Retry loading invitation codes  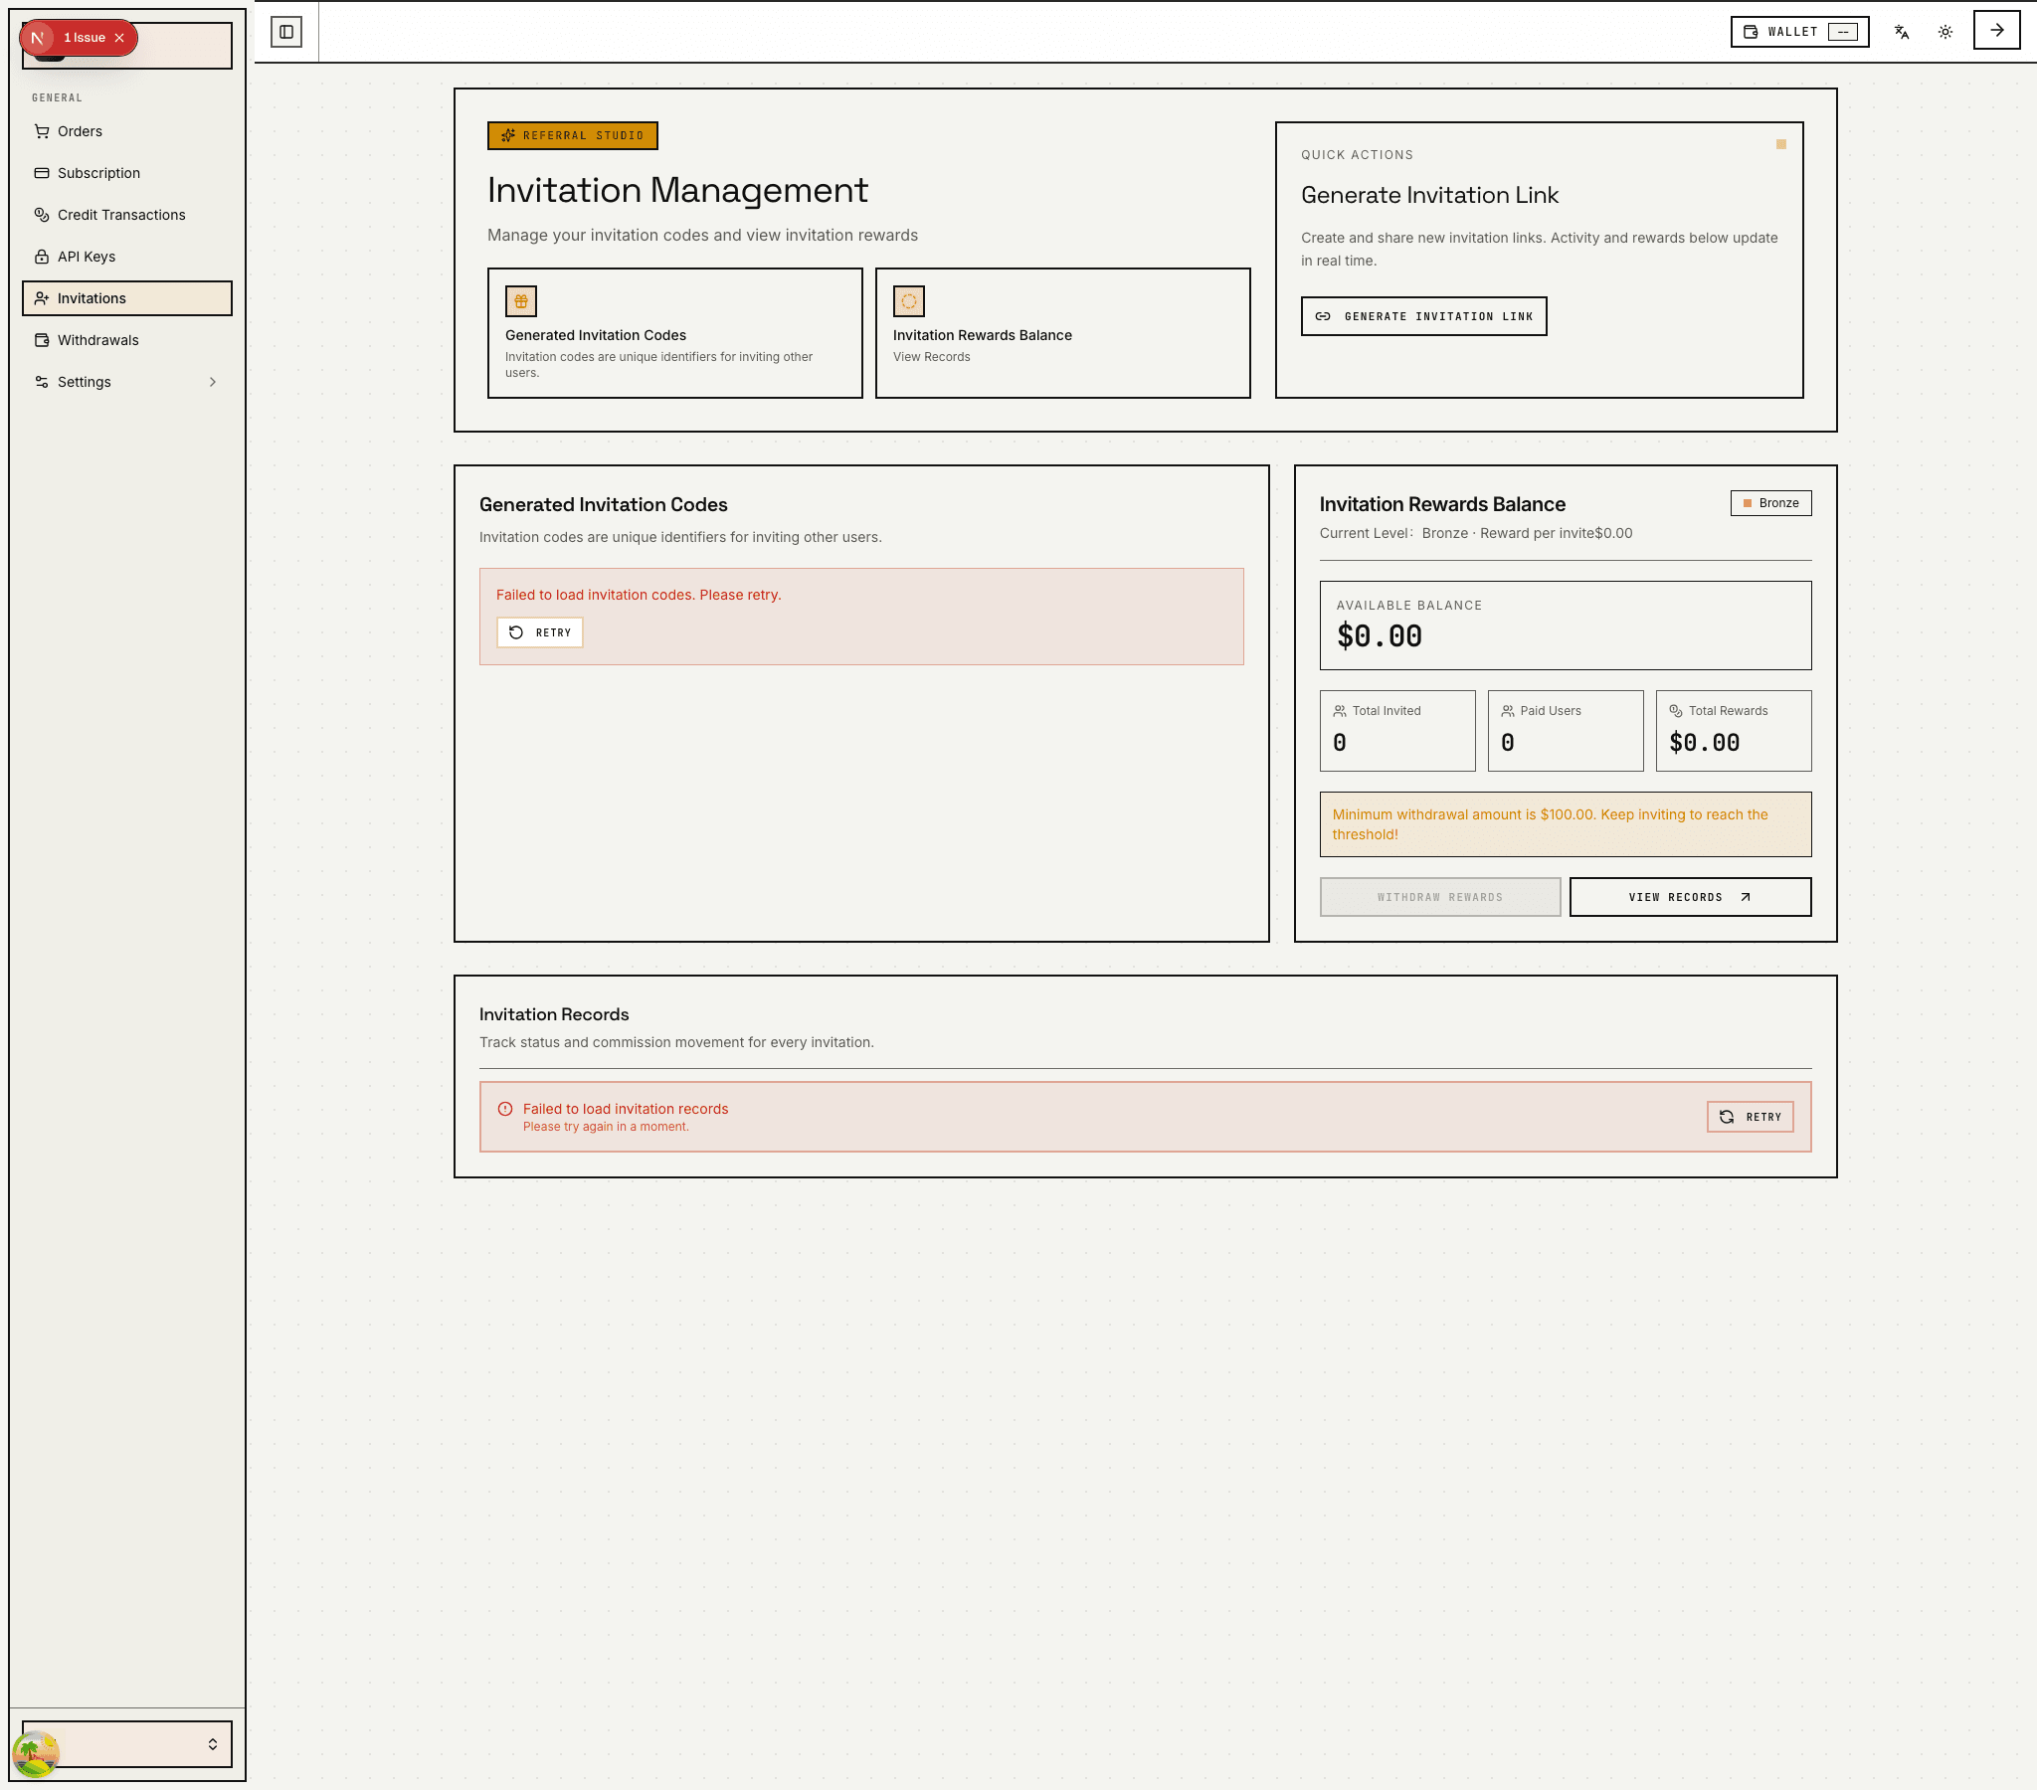click(540, 632)
